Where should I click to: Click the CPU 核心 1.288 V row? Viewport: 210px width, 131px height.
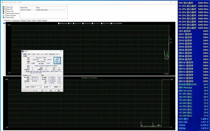click(x=194, y=119)
